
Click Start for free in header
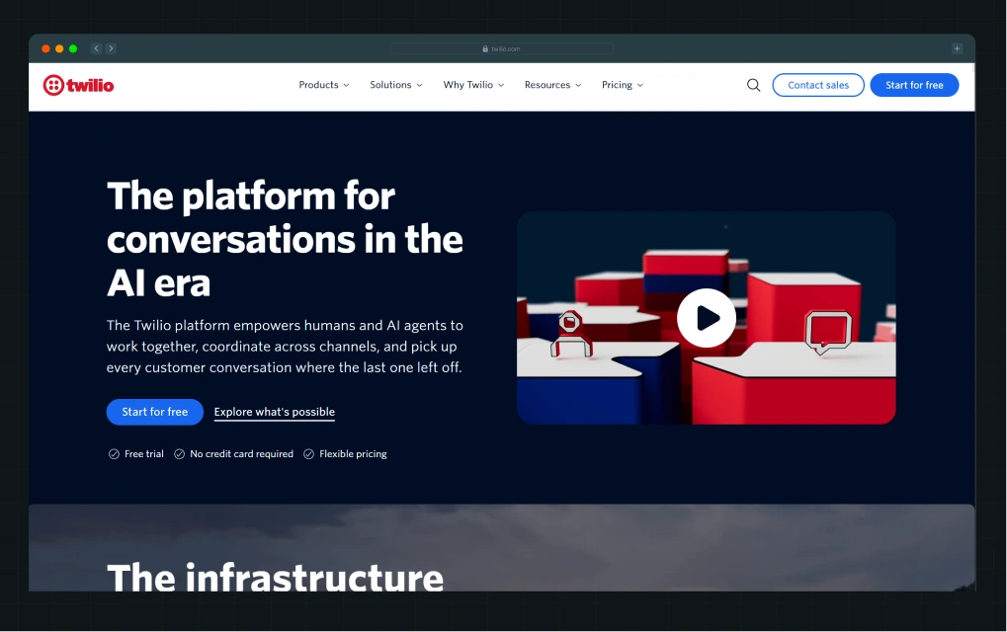914,85
